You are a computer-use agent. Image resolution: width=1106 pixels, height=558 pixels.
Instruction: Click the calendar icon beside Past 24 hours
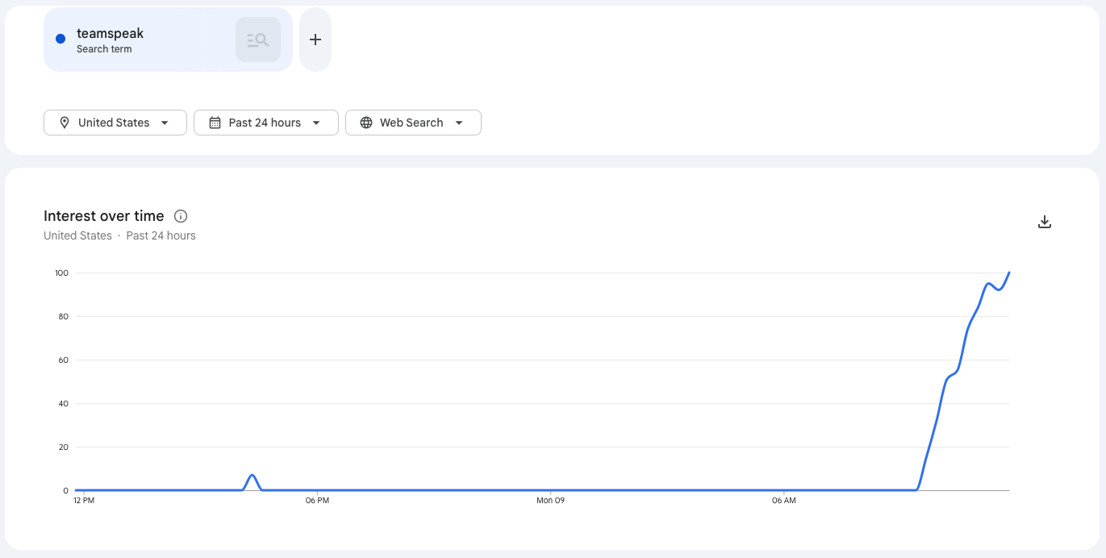215,123
